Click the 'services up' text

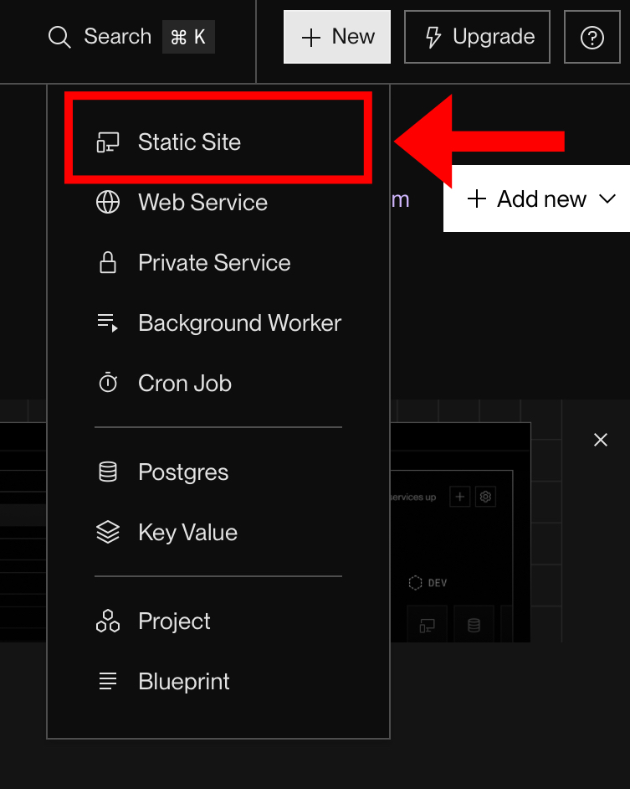click(412, 498)
